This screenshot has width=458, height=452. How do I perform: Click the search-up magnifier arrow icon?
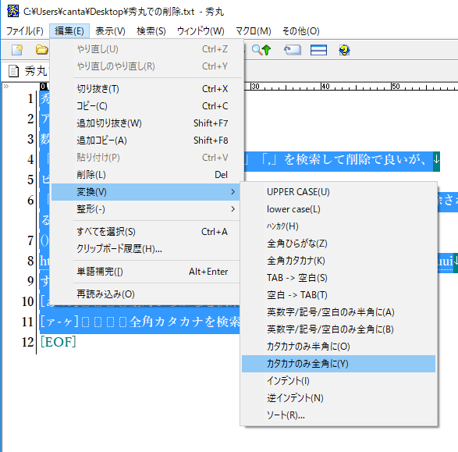pyautogui.click(x=261, y=50)
